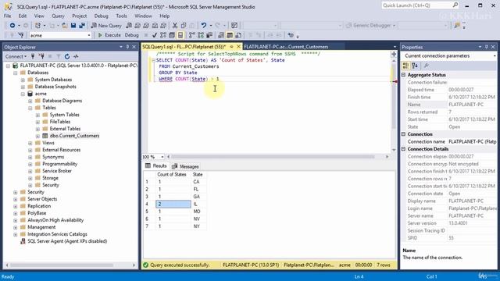Image resolution: width=500 pixels, height=281 pixels.
Task: Click the Categorized icon in Properties panel
Action: click(405, 66)
